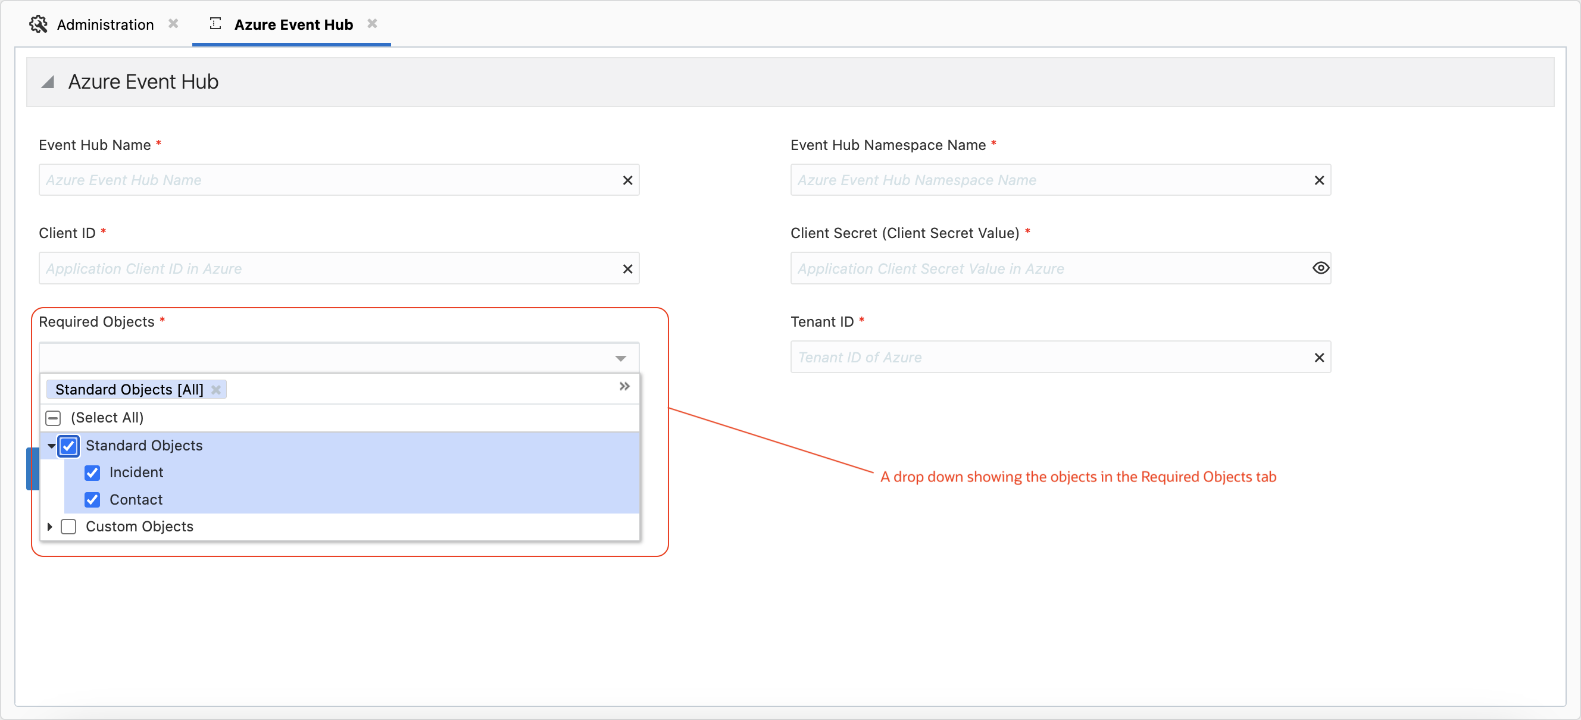Screen dimensions: 1581x720
Task: Click the Client Secret (Client Secret Value) label
Action: coord(905,233)
